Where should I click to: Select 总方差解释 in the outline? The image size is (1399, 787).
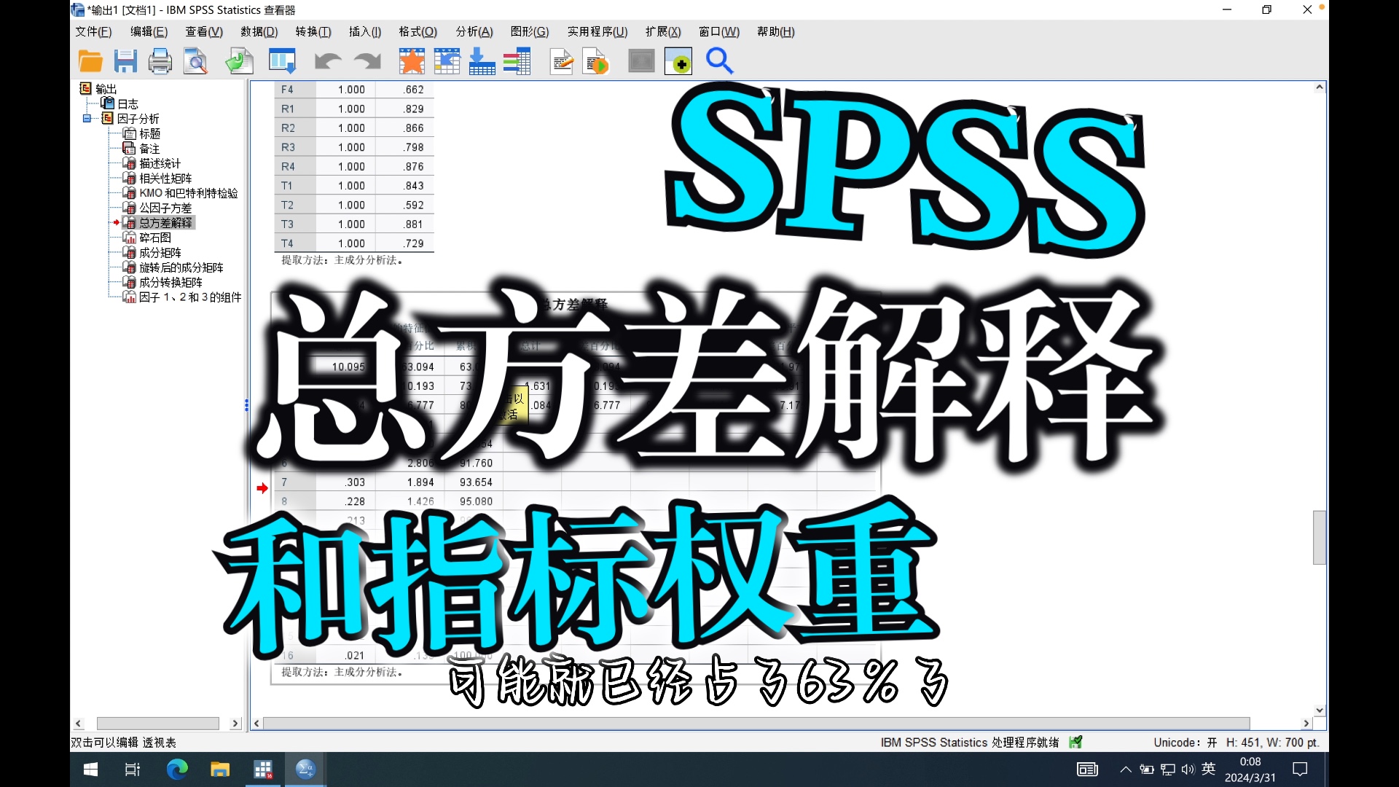165,223
